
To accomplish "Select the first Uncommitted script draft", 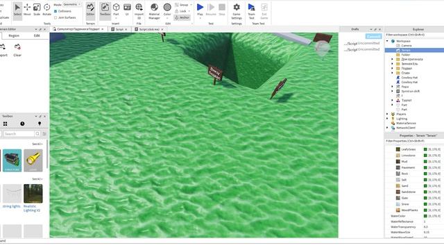I will tap(361, 43).
